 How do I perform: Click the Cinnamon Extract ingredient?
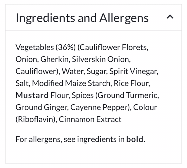tap(90, 119)
